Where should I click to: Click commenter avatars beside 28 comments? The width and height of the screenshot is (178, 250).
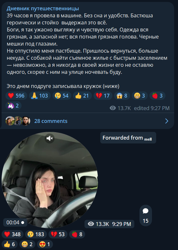[18, 121]
